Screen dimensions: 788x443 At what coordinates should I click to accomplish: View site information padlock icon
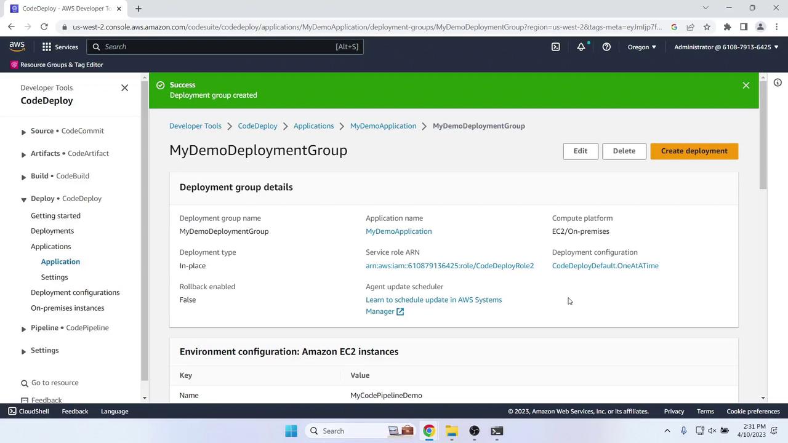[65, 27]
